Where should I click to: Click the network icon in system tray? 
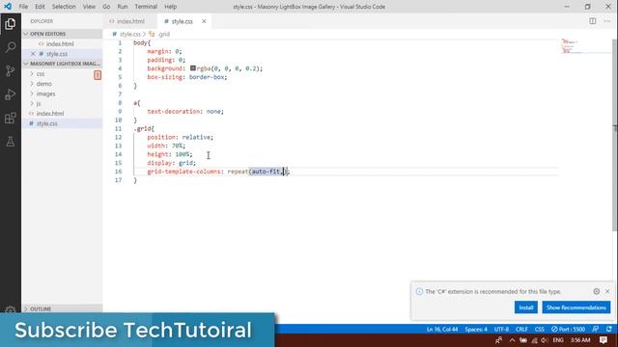coord(534,340)
